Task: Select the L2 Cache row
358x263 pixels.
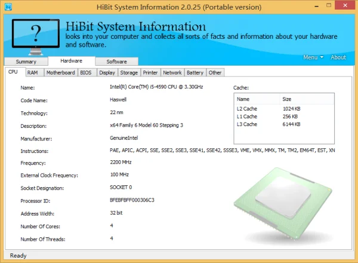Action: pos(284,109)
